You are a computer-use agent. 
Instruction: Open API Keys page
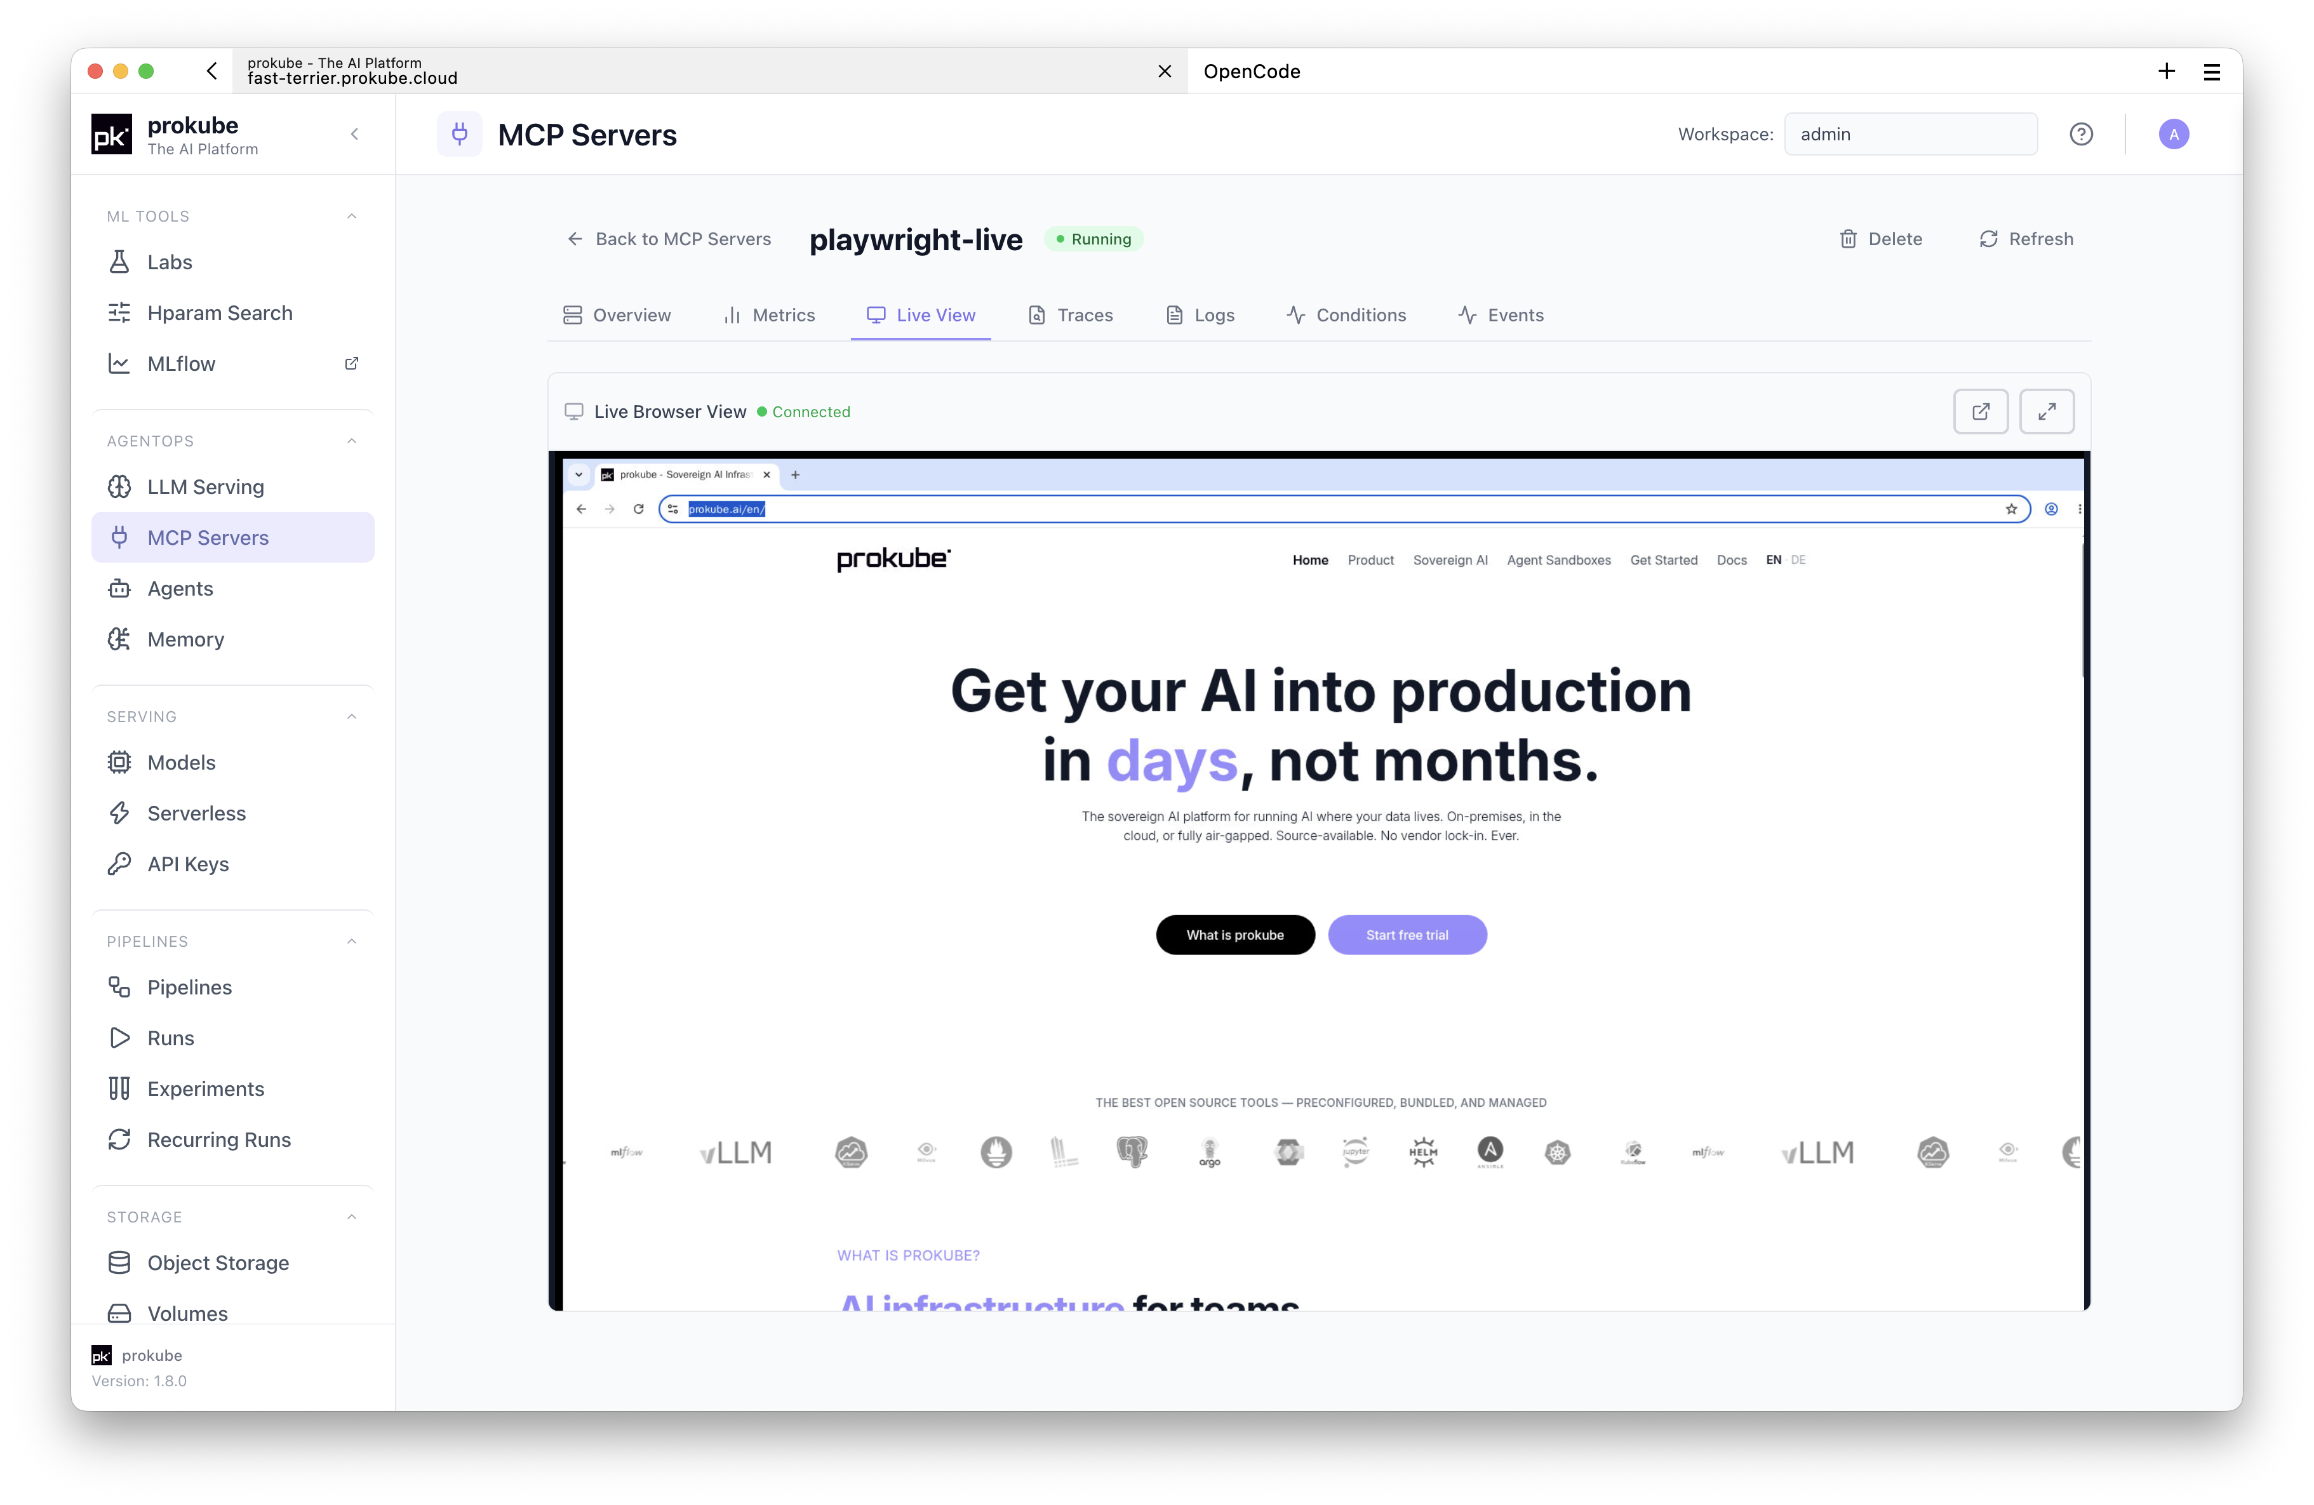[232, 864]
